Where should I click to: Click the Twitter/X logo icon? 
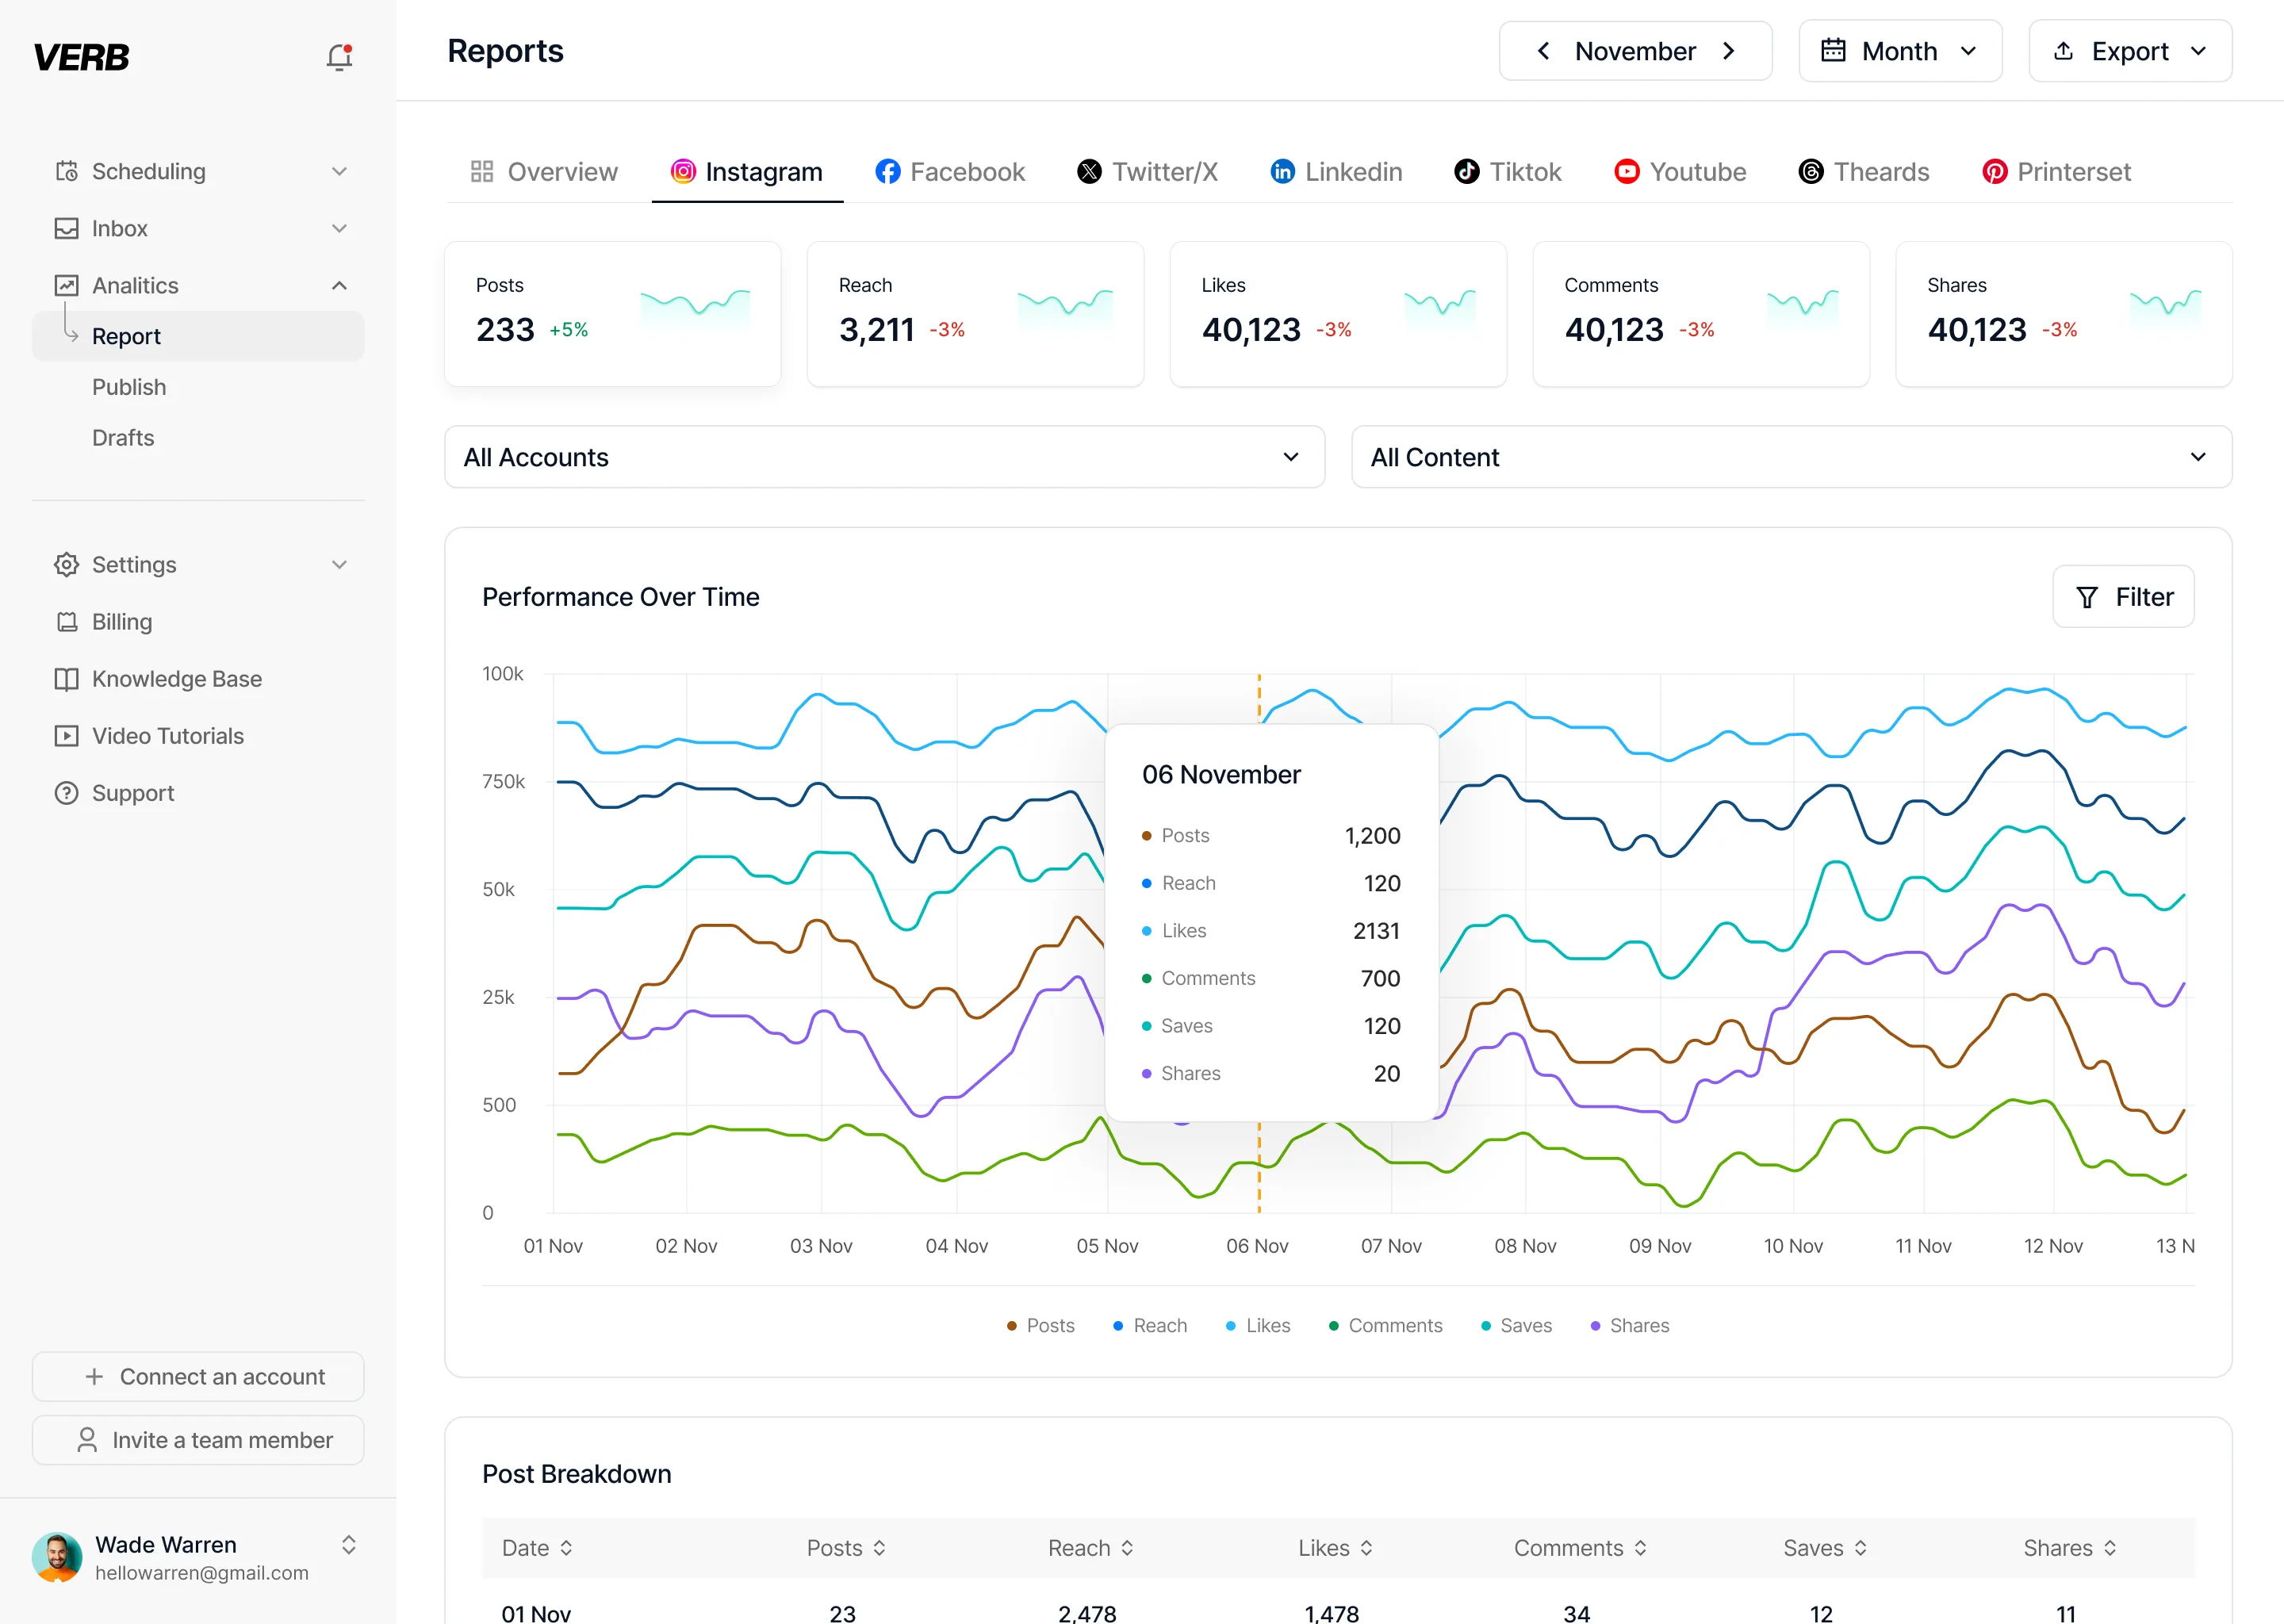click(1089, 172)
